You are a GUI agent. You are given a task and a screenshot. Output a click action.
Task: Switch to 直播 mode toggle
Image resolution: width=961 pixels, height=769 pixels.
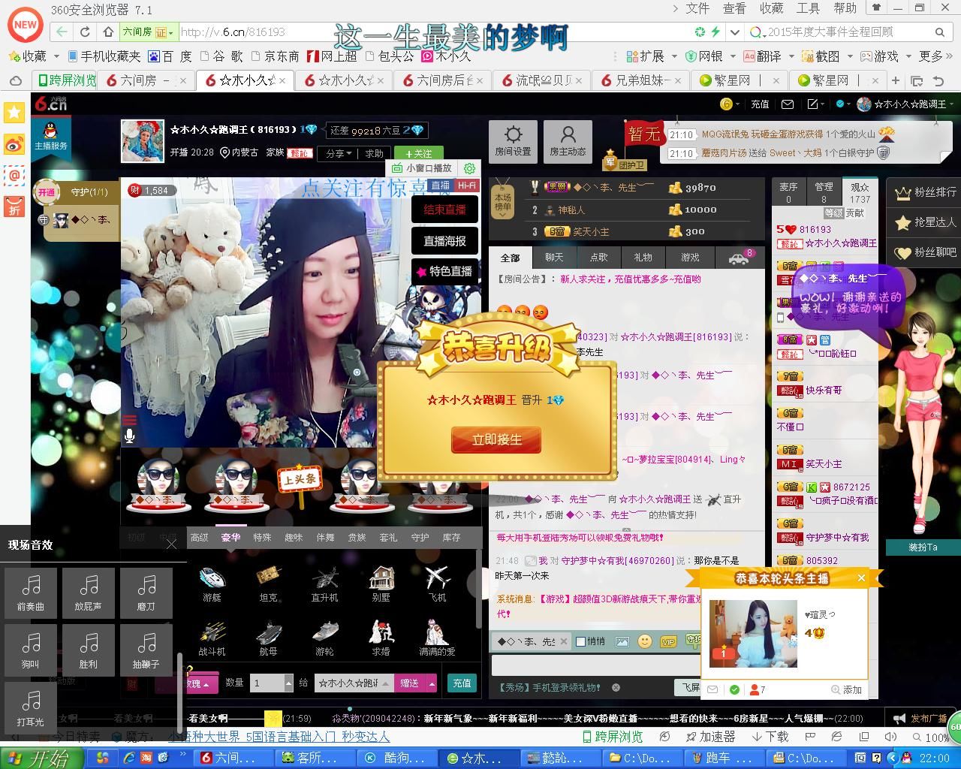[x=441, y=185]
